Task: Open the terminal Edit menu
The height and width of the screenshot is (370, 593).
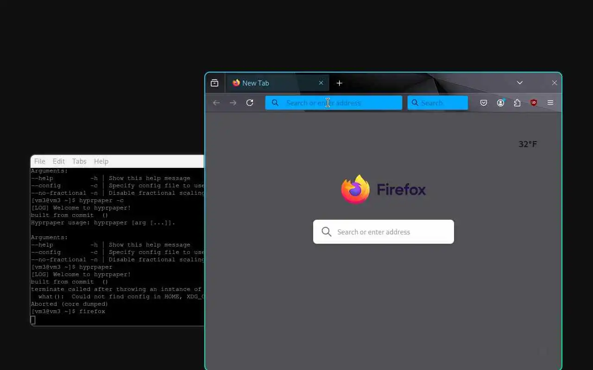Action: point(59,161)
